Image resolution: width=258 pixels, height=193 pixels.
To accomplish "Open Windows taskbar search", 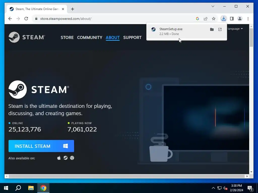I will 18,188.
